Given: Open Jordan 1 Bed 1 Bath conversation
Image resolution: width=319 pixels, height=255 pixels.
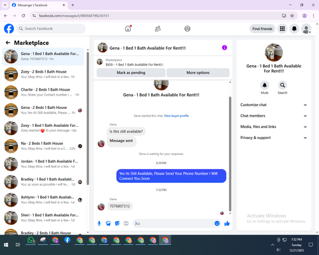Looking at the screenshot, I should click(43, 164).
